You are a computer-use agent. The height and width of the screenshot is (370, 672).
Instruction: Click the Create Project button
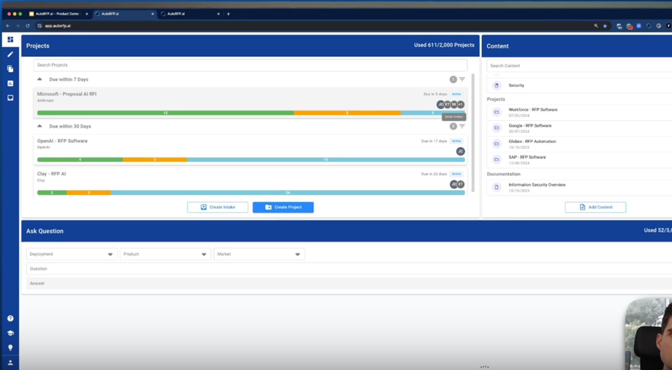pos(283,207)
